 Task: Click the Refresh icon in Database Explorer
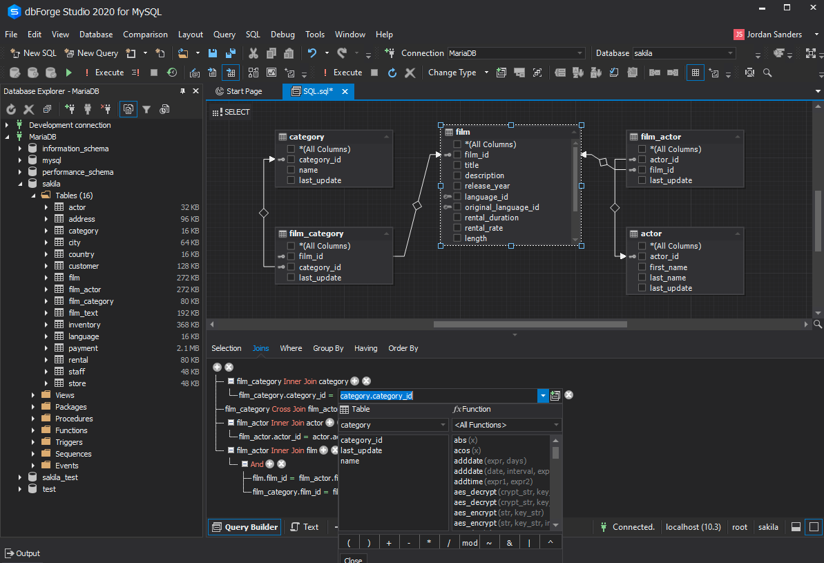(10, 108)
